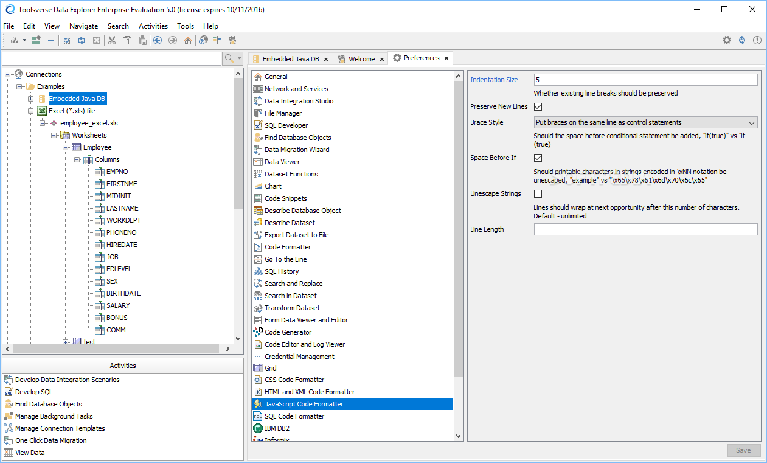This screenshot has width=767, height=463.
Task: Select HTML and XML Code Formatter
Action: [x=310, y=392]
